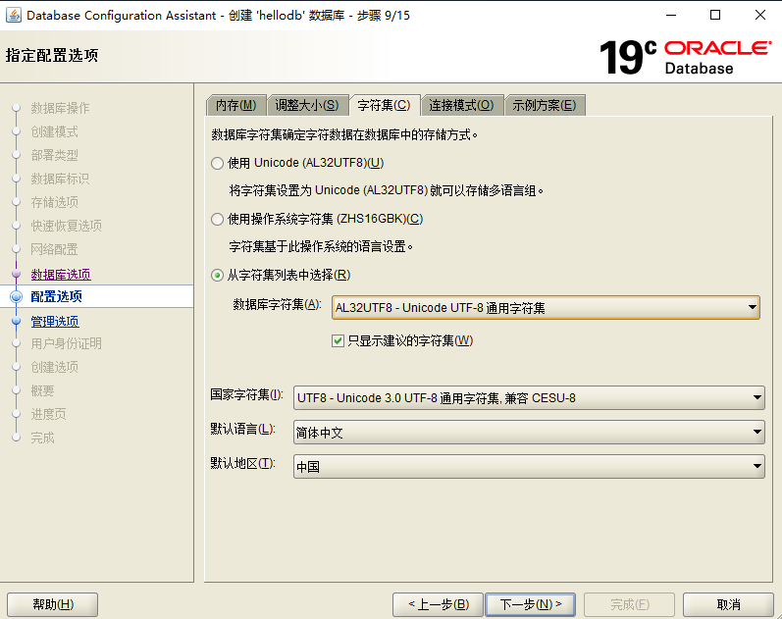Click the 国家字符集(I) label
Viewport: 782px width, 619px height.
click(247, 394)
